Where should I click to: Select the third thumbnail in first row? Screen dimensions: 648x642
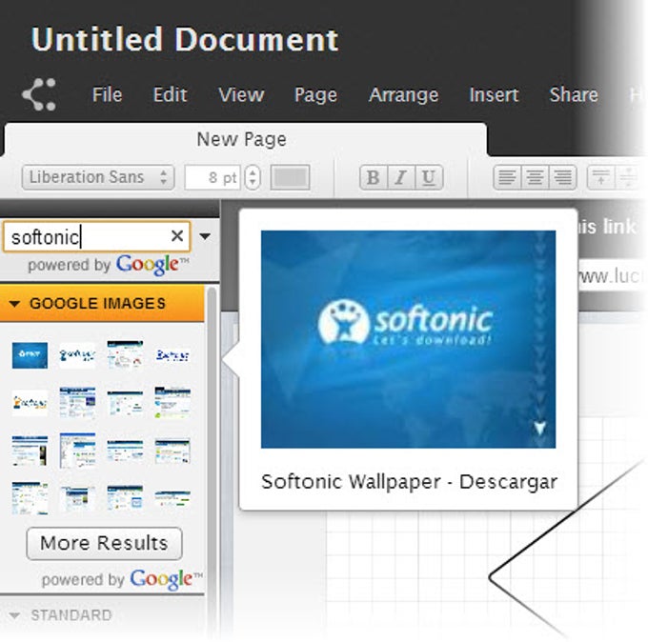[x=125, y=355]
